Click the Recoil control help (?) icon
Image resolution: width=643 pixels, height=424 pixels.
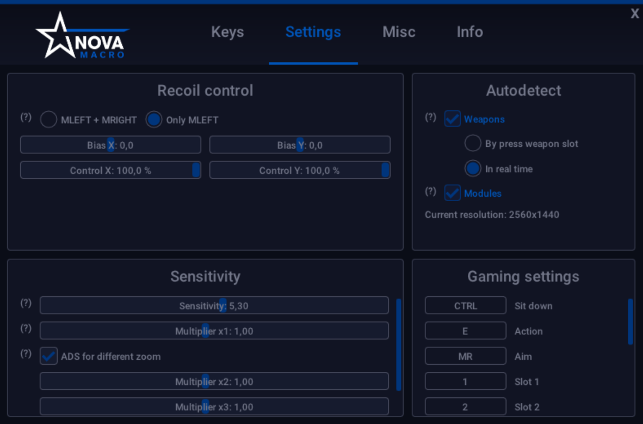pyautogui.click(x=26, y=117)
